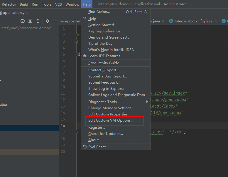
Task: Show Tip of the Day
Action: 116,44
